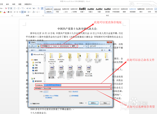Click the bullet list icon in Word ribbon
Viewport: 157px width, 114px height.
click(15, 8)
